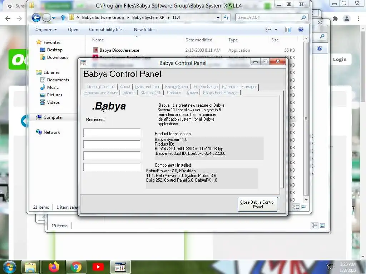The height and width of the screenshot is (274, 366).
Task: Select Desktop in navigation pane
Action: (51, 50)
